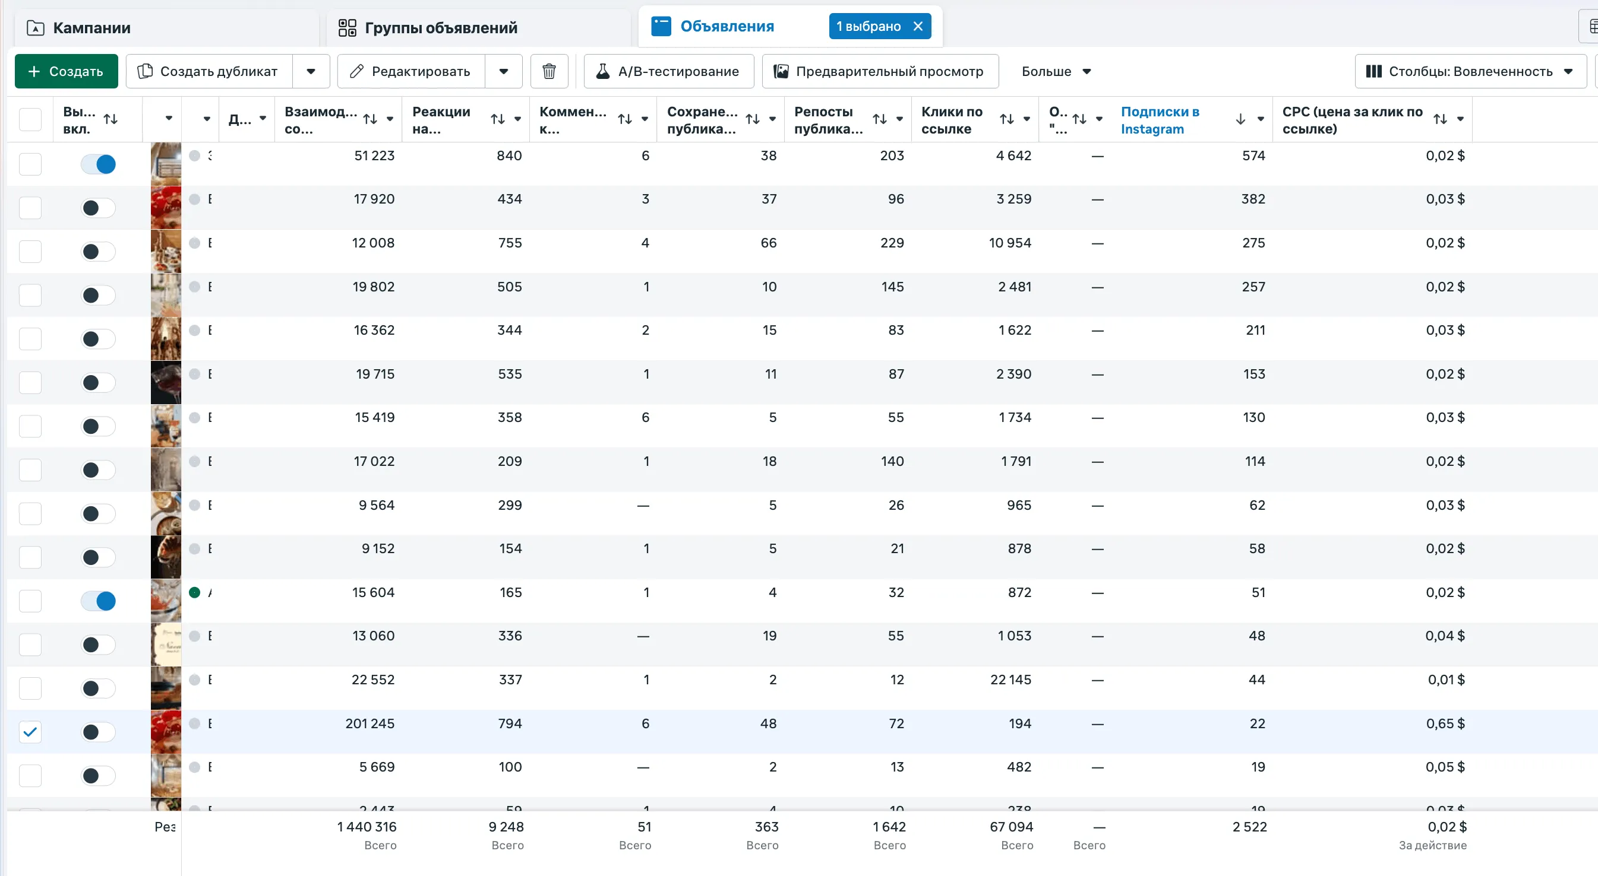
Task: Click the 574 Instagram follows cell
Action: [x=1253, y=155]
